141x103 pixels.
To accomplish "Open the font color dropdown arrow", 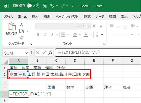I will point(91,35).
